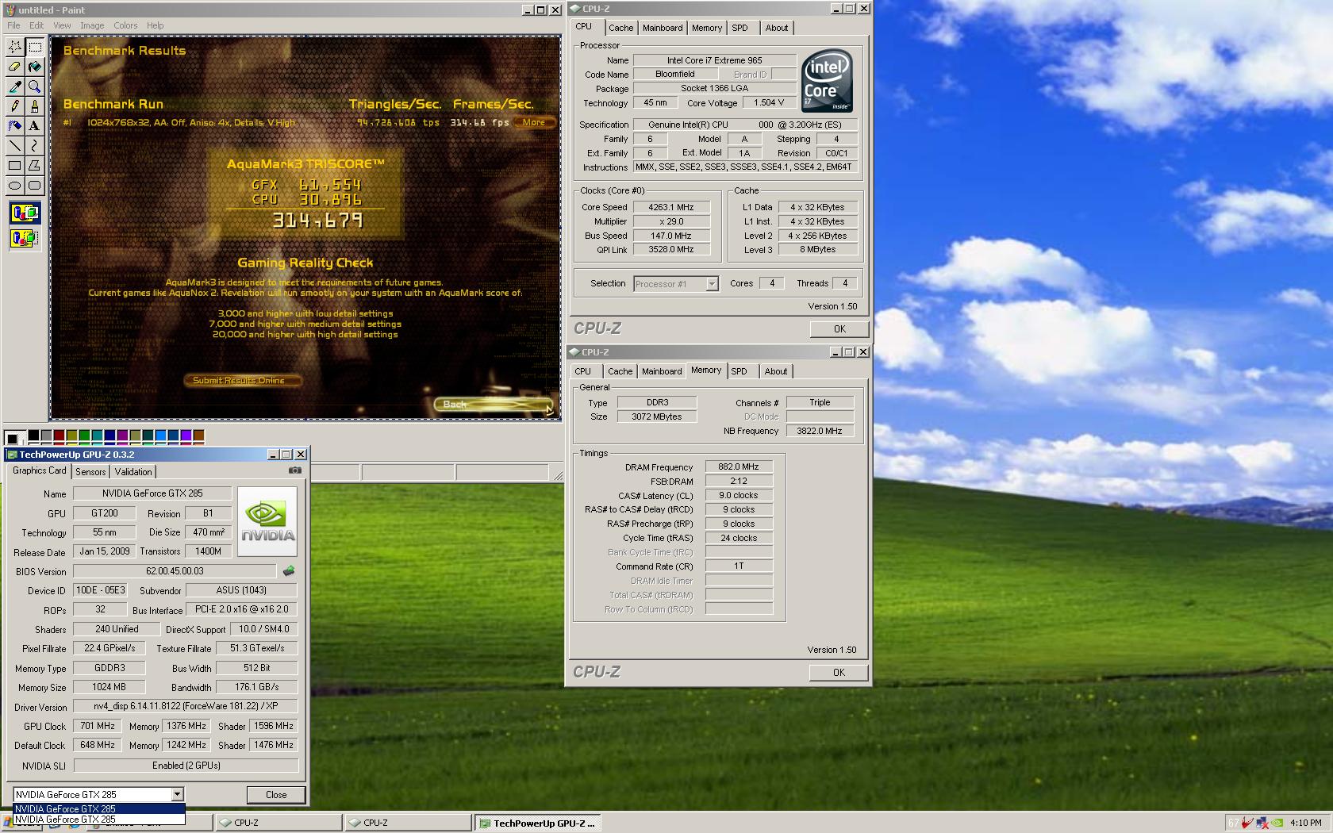1333x833 pixels.
Task: Pick the black color swatch in palette
Action: point(33,436)
